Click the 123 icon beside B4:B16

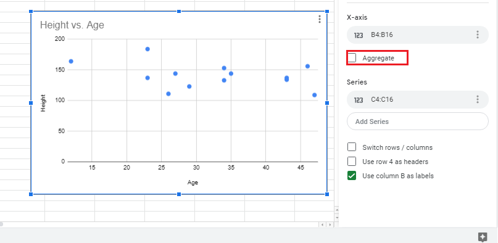[359, 35]
